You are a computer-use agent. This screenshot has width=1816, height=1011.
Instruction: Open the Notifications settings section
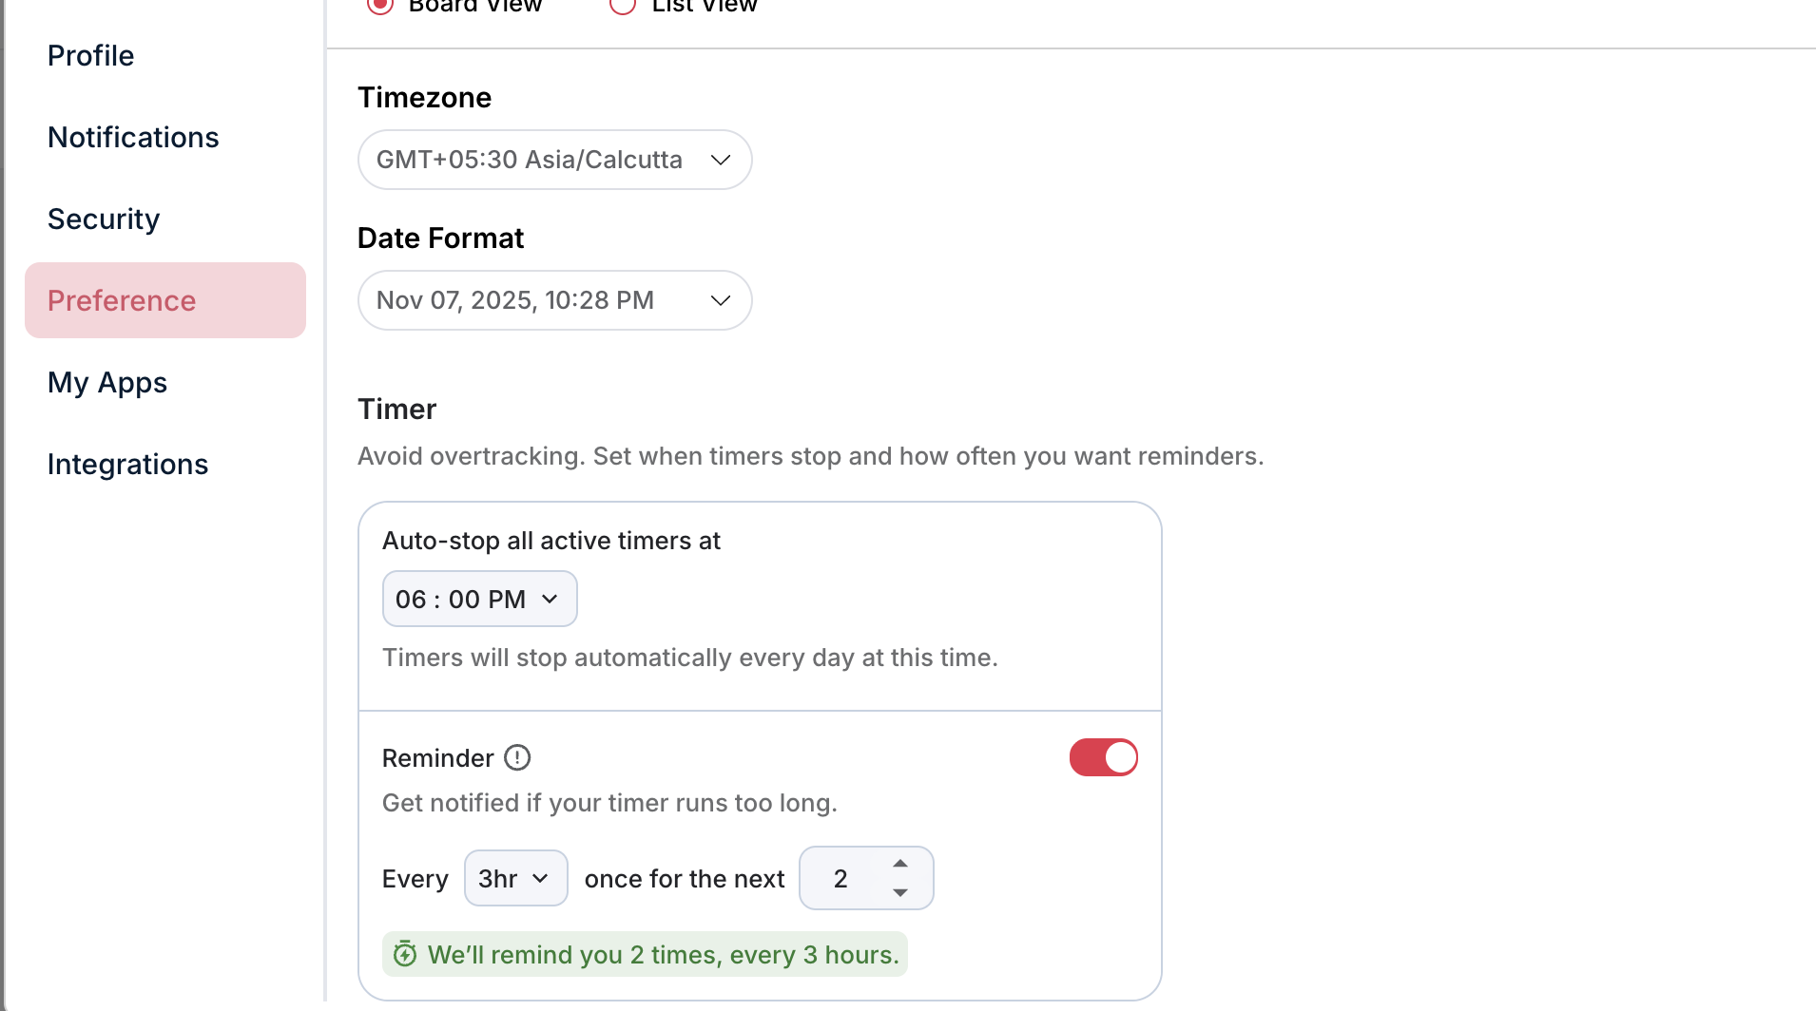click(x=133, y=138)
